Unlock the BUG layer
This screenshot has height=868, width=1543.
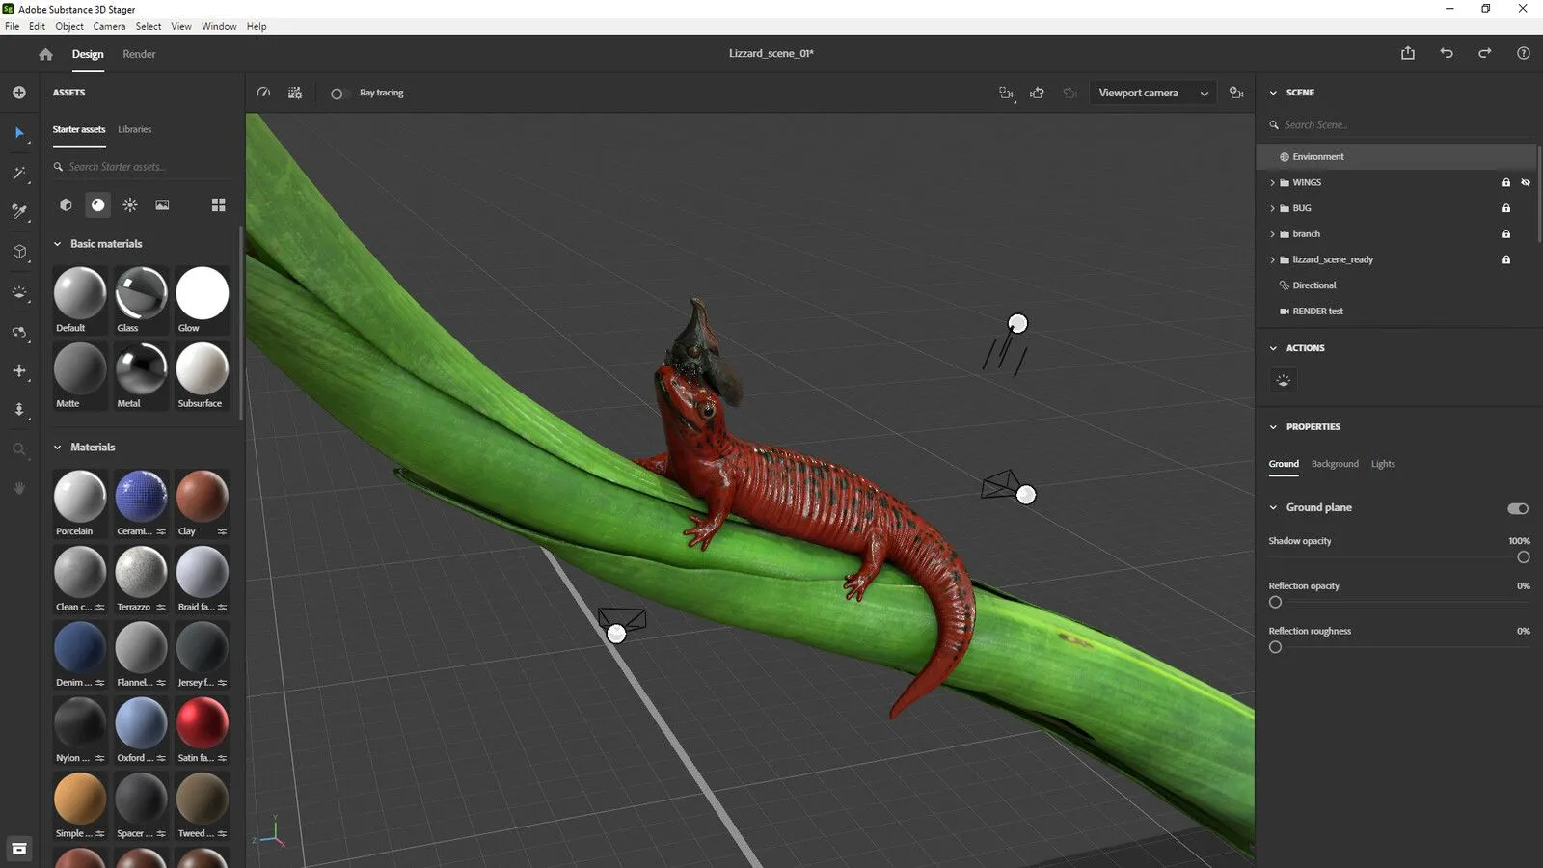tap(1506, 208)
